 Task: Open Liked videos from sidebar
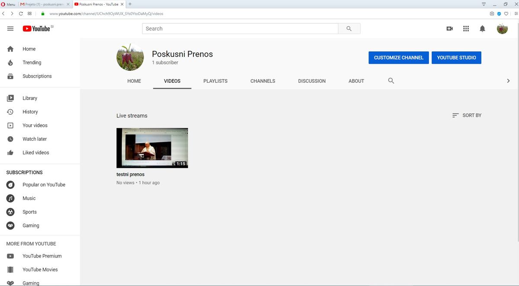tap(35, 153)
